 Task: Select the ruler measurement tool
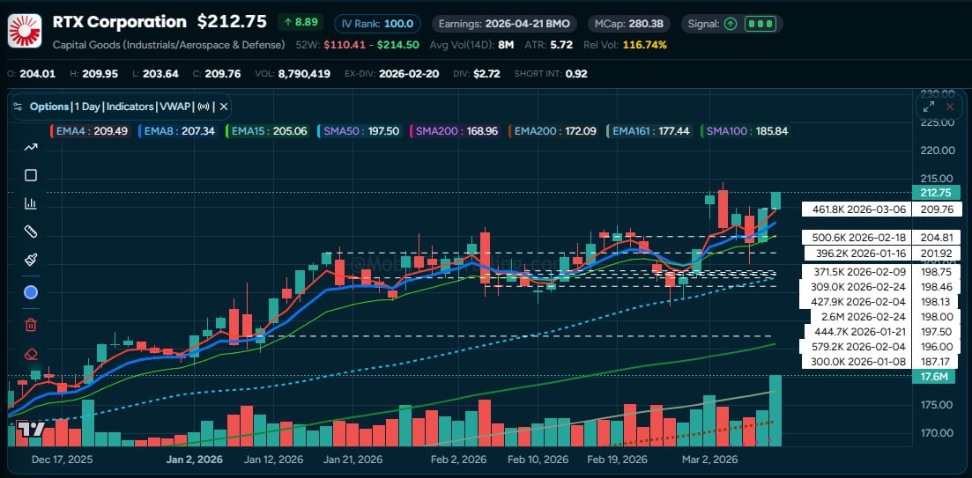point(31,232)
